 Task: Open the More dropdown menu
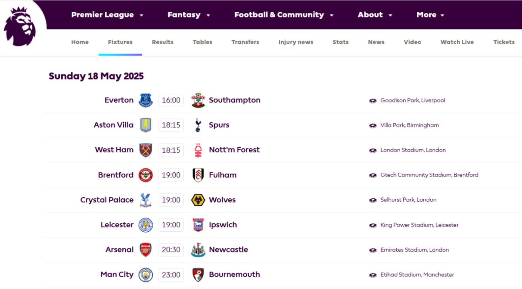430,15
